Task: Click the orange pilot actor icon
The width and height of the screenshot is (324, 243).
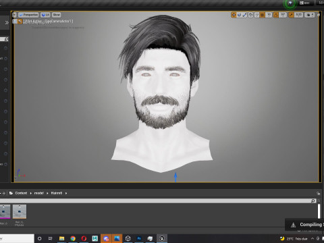Action: coord(20,22)
